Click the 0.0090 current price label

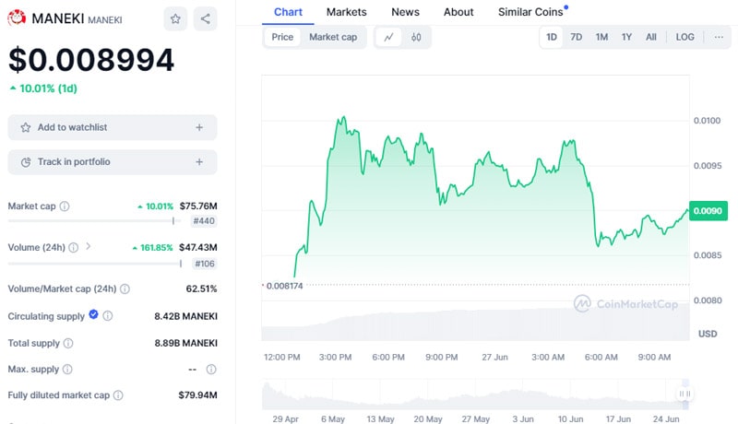click(x=708, y=210)
